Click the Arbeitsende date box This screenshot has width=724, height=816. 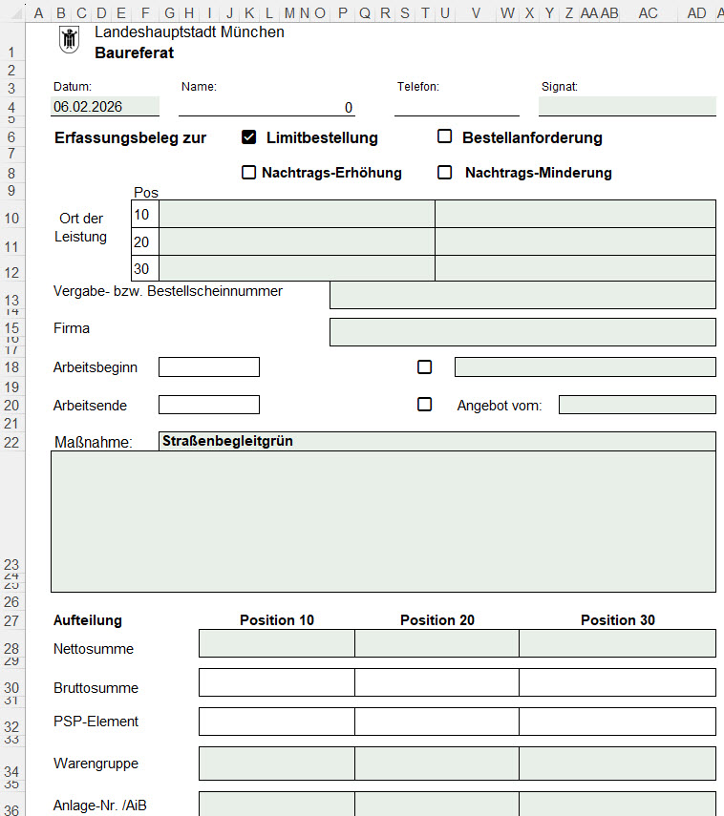coord(209,405)
